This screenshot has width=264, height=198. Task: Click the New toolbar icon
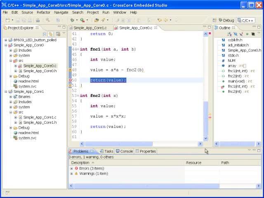[x=7, y=20]
